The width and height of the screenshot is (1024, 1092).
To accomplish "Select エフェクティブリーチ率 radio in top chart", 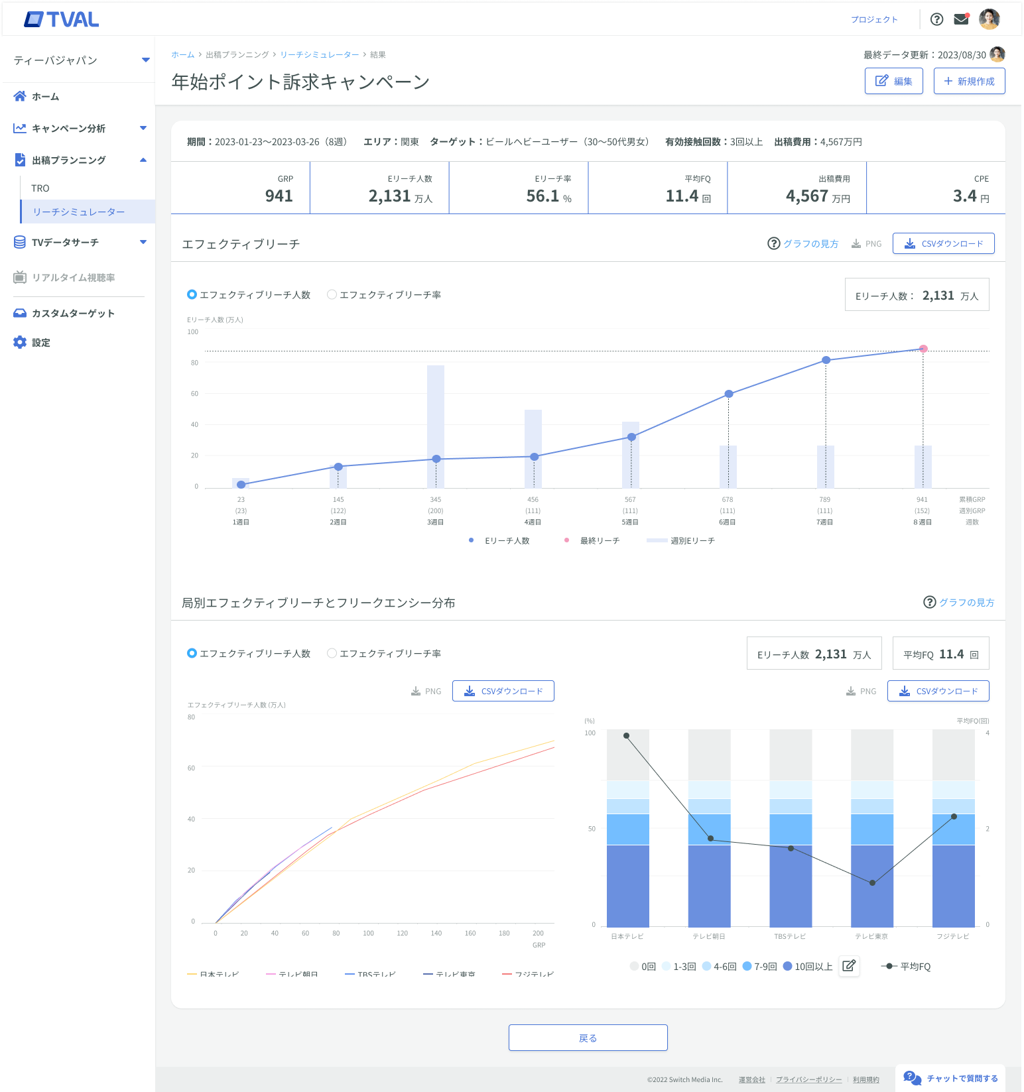I will click(x=332, y=294).
